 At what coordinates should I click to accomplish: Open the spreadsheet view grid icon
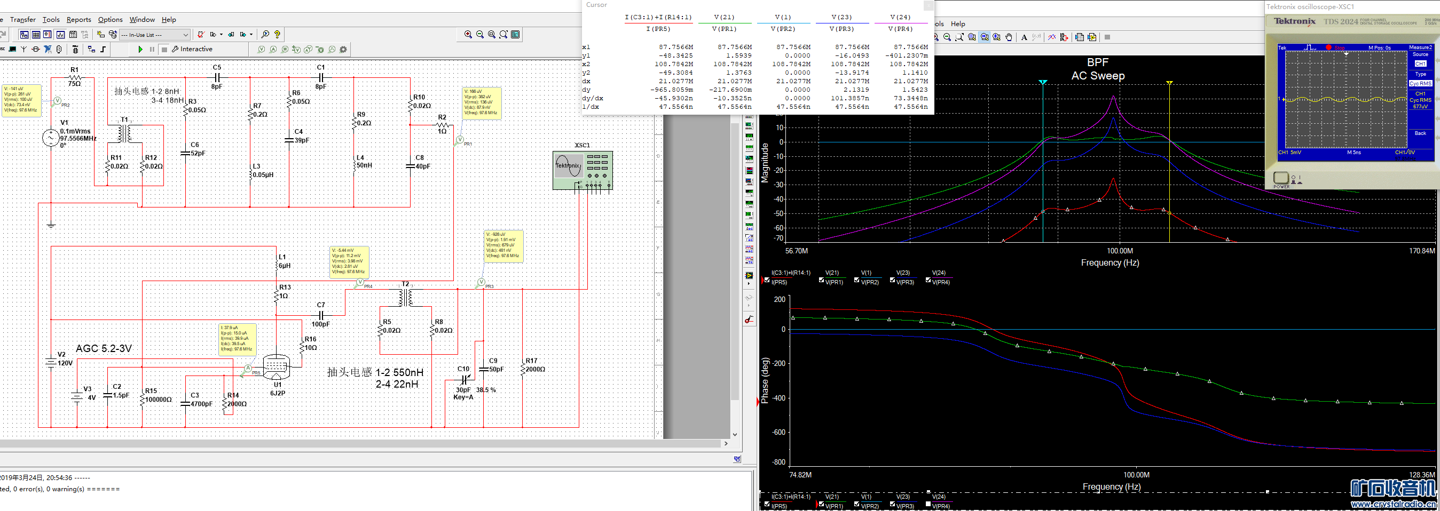click(36, 35)
